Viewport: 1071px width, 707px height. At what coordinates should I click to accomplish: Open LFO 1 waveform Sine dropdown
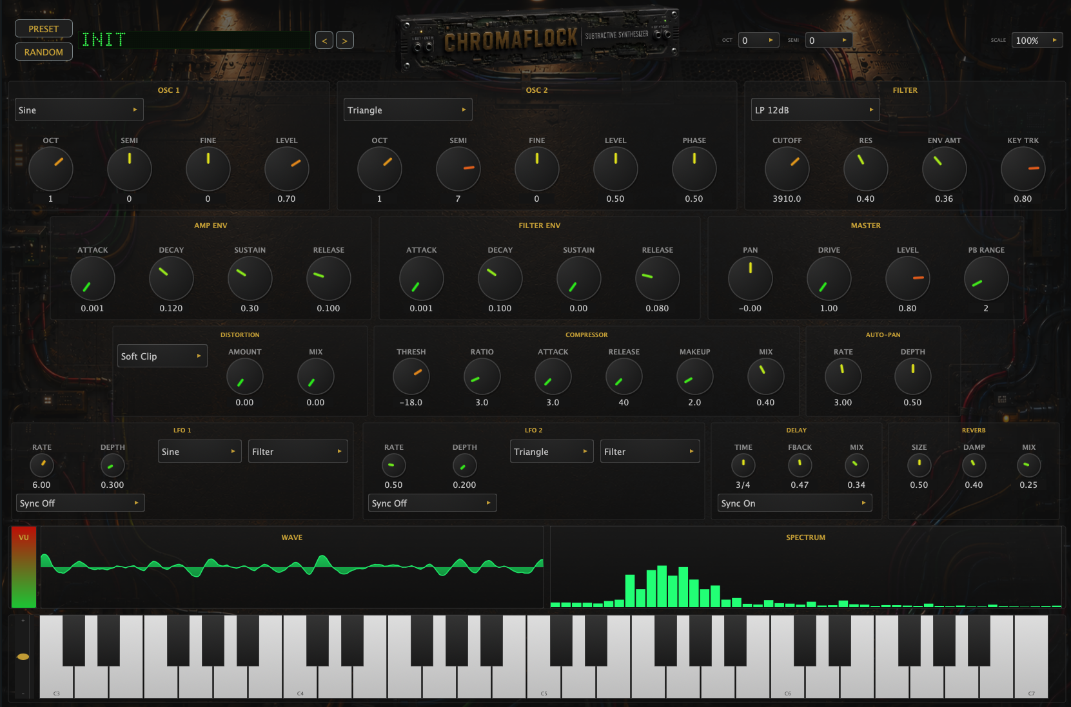pos(200,451)
